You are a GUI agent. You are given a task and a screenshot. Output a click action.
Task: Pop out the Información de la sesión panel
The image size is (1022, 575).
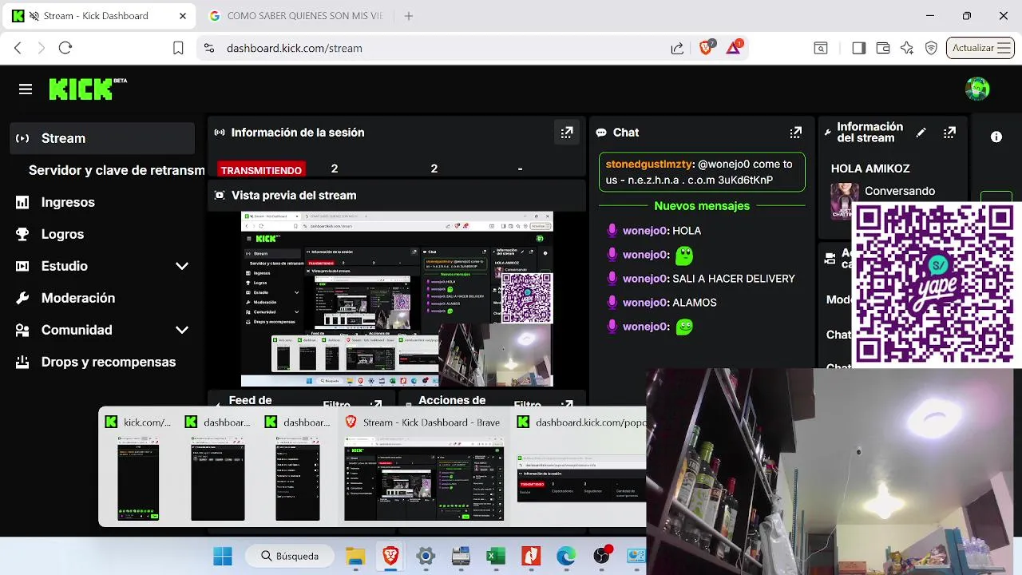click(567, 133)
